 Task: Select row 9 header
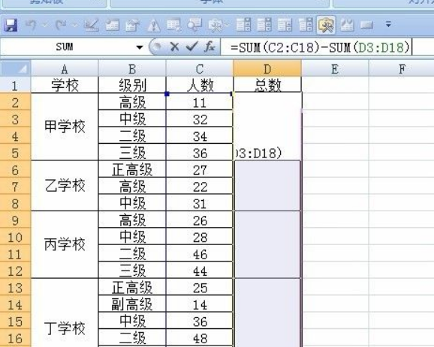tap(15, 220)
